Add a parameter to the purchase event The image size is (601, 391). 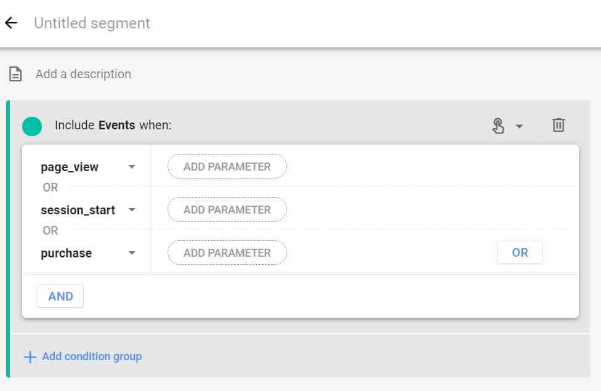[x=227, y=253]
